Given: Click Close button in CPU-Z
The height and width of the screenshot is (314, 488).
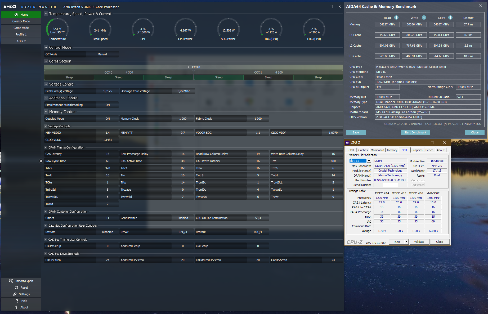Looking at the screenshot, I should [440, 242].
